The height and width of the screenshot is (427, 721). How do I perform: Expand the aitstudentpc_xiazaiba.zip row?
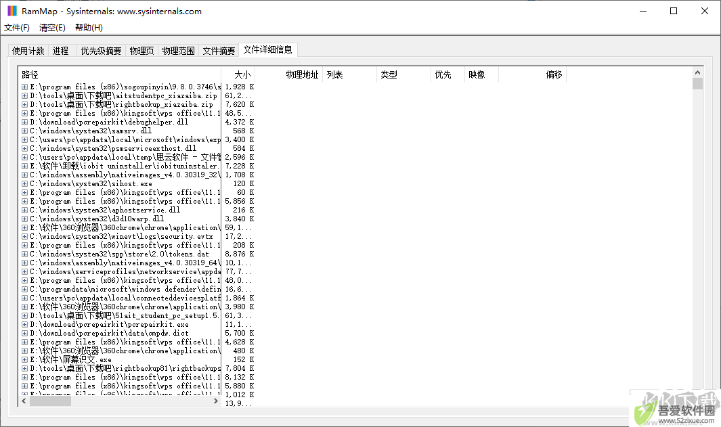[25, 95]
